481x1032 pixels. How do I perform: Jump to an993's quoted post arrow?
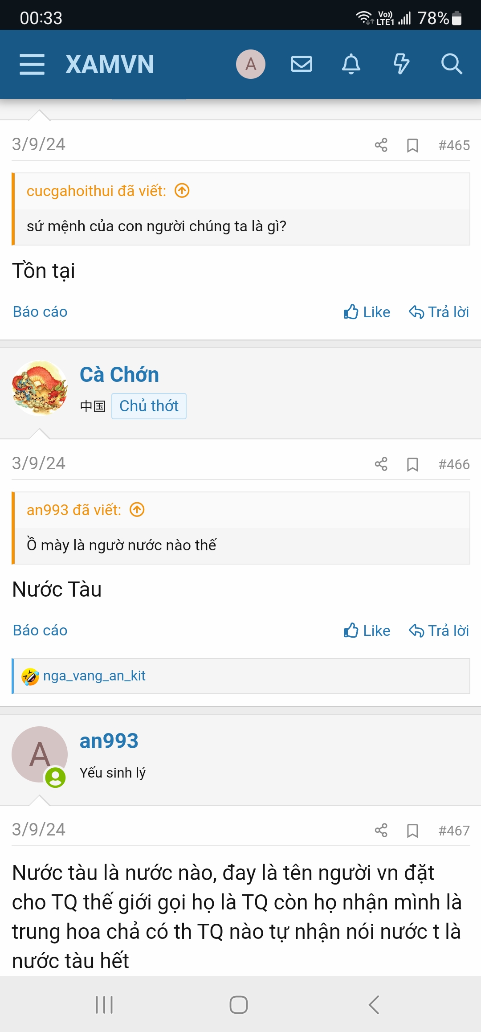click(137, 509)
